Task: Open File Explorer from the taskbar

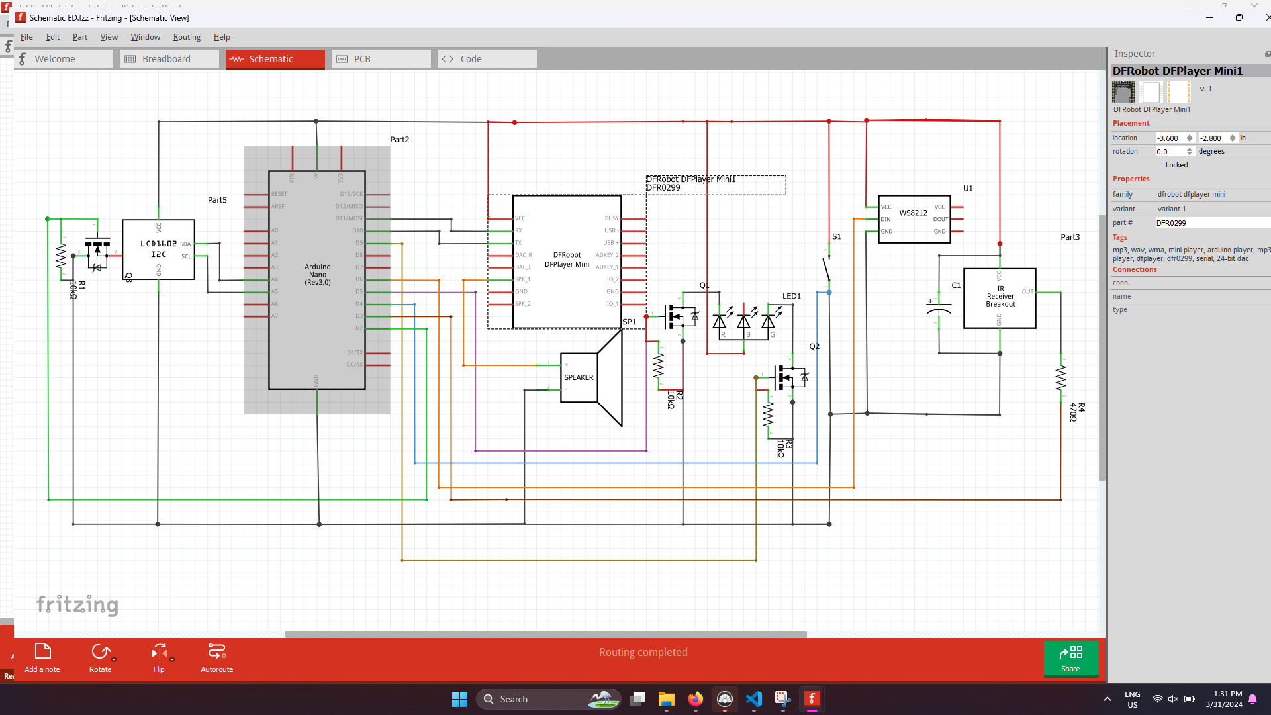Action: coord(667,699)
